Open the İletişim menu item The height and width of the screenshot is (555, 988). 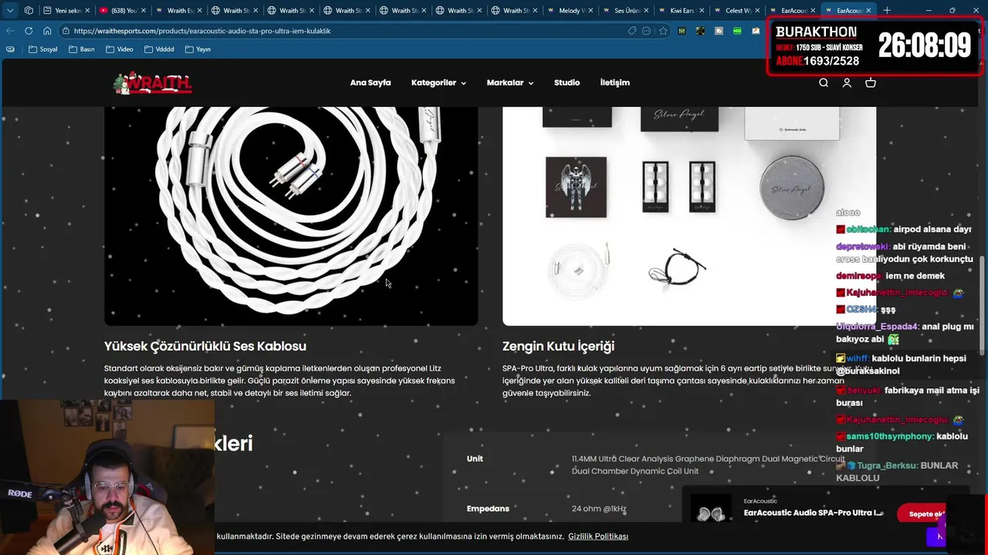pyautogui.click(x=615, y=82)
